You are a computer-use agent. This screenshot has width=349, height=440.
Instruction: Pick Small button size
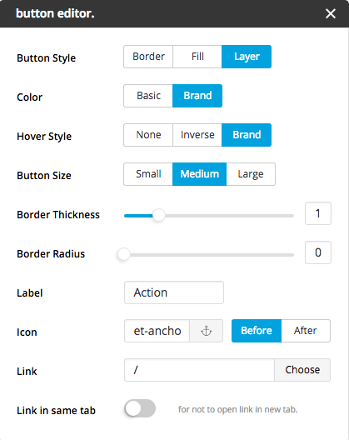tap(148, 174)
